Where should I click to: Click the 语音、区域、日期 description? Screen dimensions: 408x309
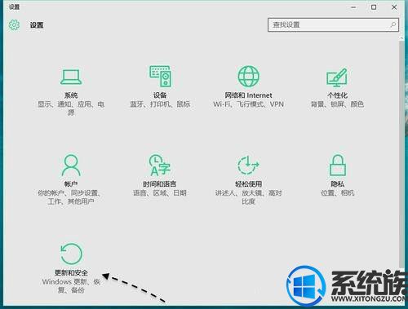160,193
